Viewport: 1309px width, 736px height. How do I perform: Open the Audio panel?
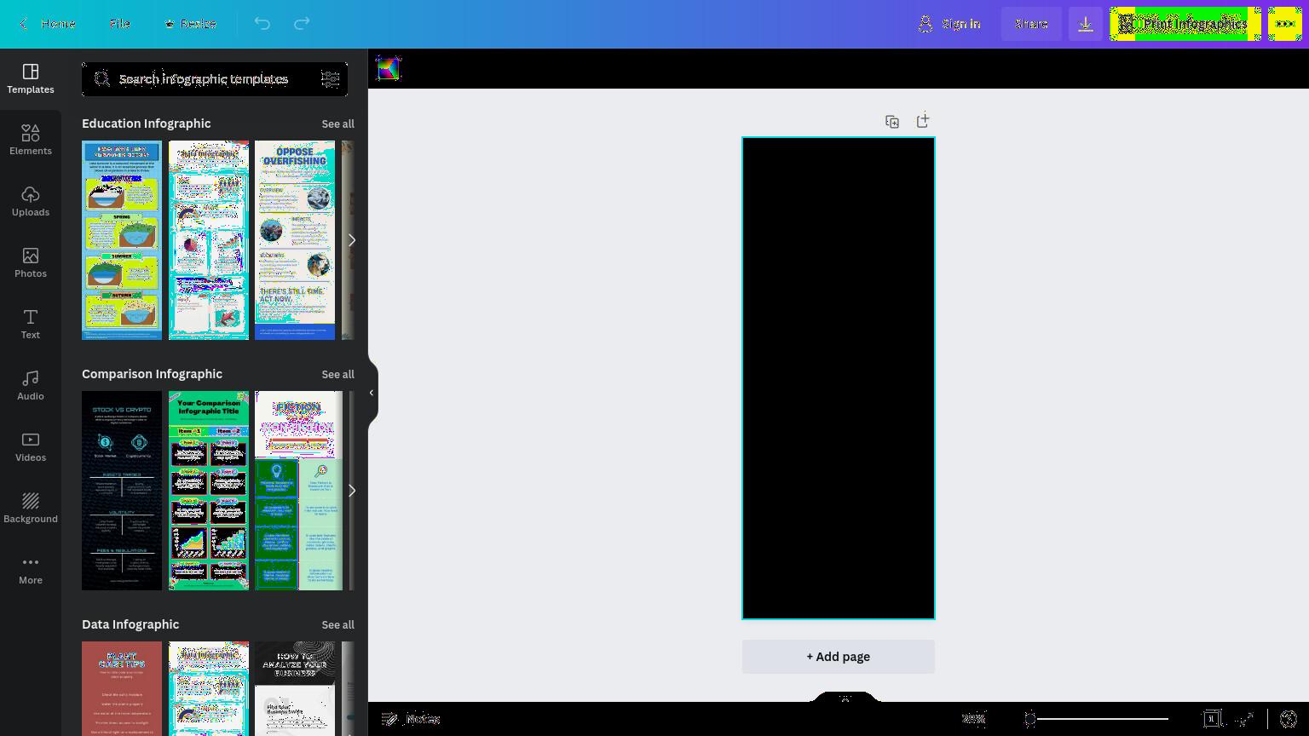click(31, 386)
